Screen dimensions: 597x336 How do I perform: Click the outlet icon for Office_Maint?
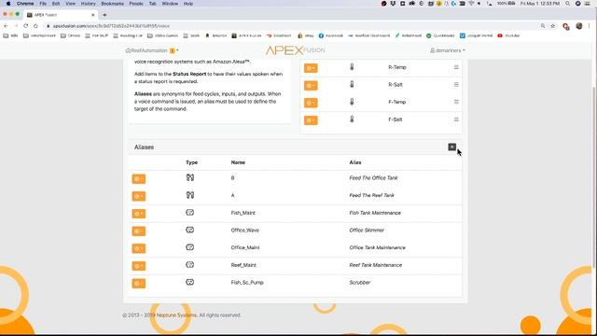point(190,247)
